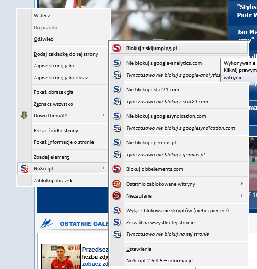This screenshot has height=269, width=257.
Task: Click the red forbid icon for bbelements.com
Action: pos(116,169)
